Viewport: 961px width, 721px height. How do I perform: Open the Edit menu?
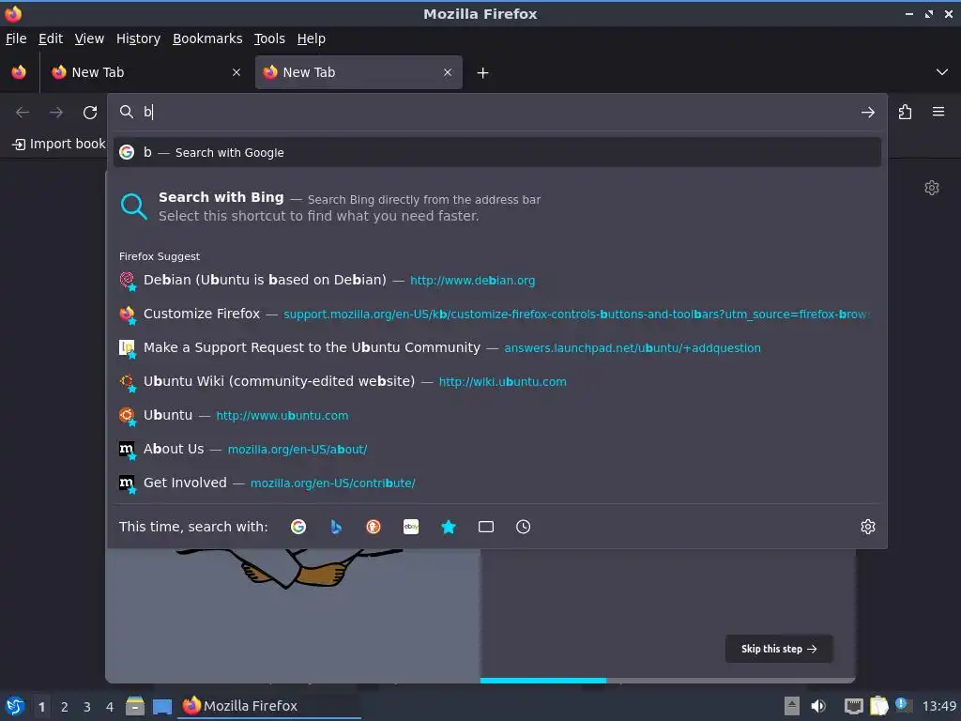point(51,38)
